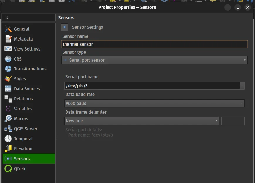Select the Variables page
255x183 pixels.
coord(23,109)
